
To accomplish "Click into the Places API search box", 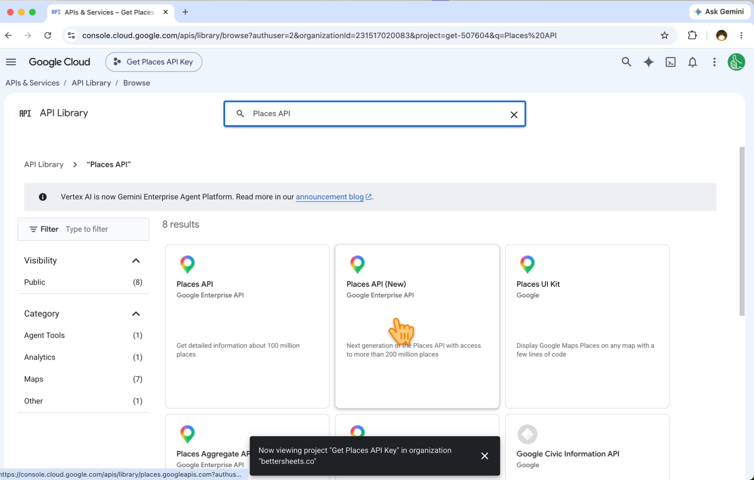I will pos(375,114).
